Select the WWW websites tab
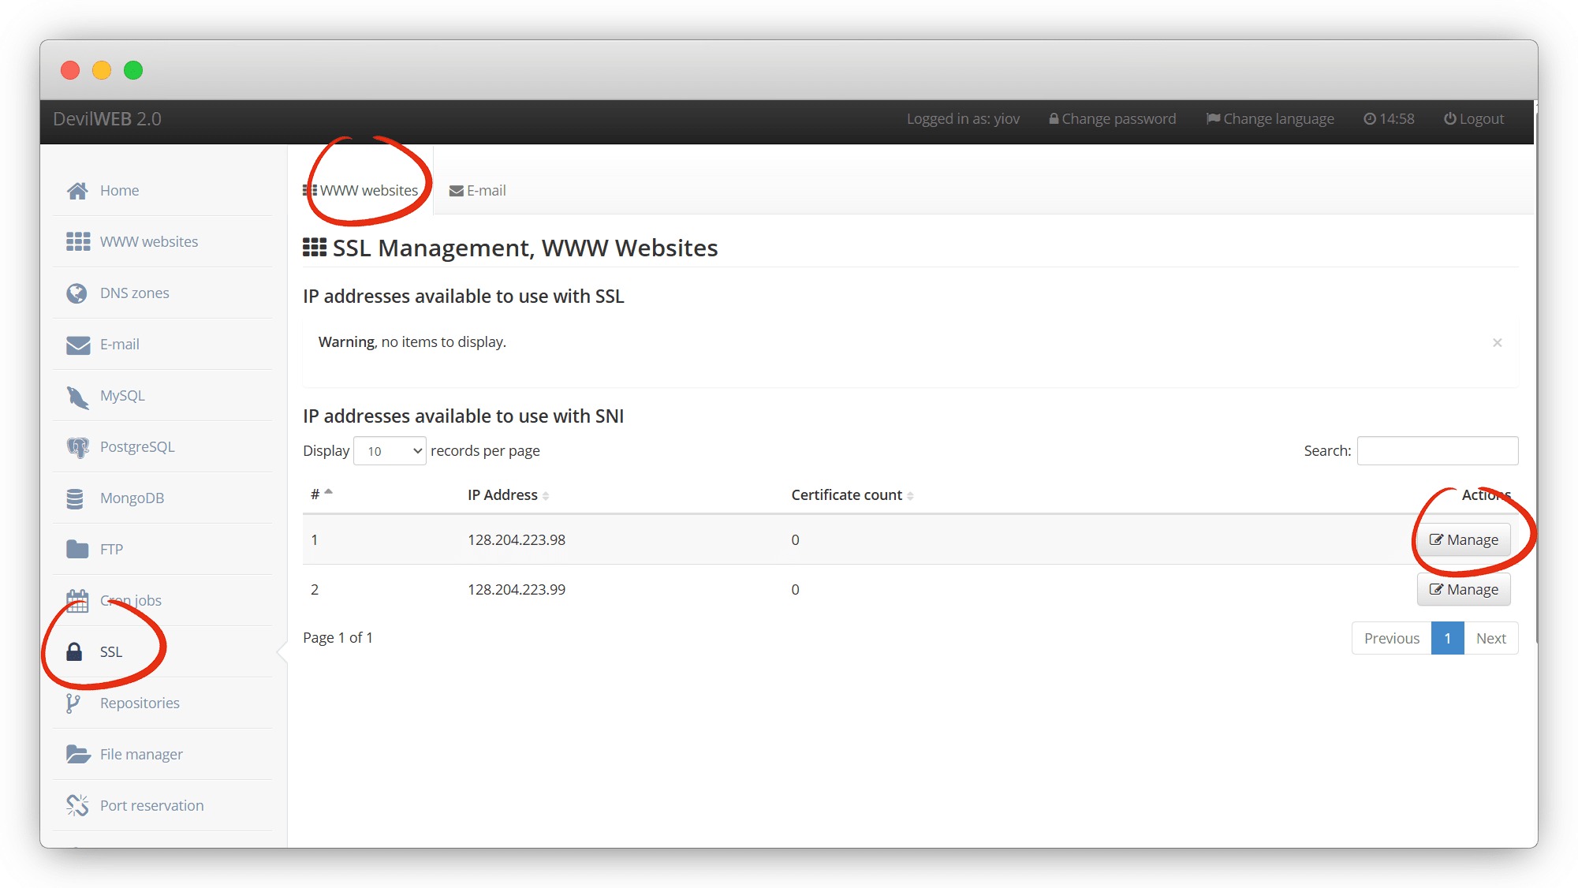 tap(362, 191)
